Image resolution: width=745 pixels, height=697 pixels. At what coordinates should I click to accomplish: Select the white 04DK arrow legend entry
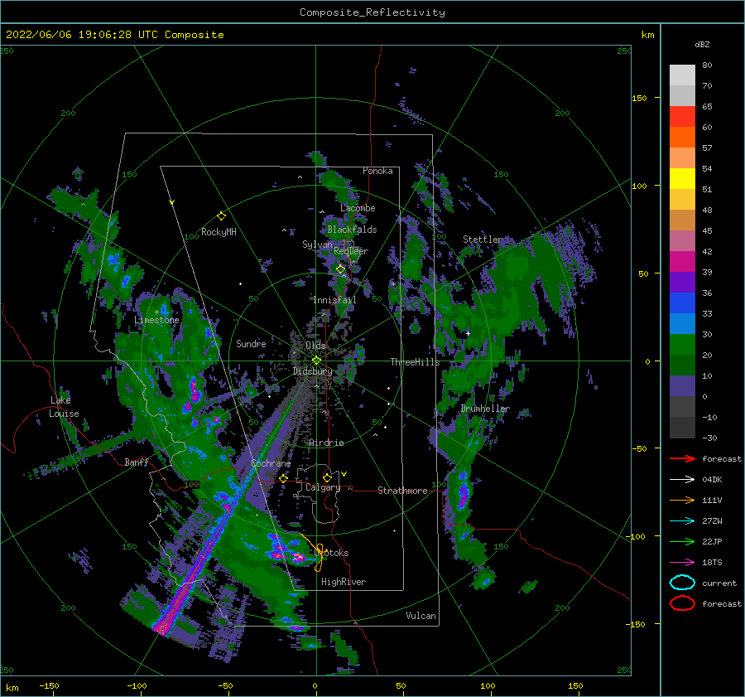coord(682,480)
